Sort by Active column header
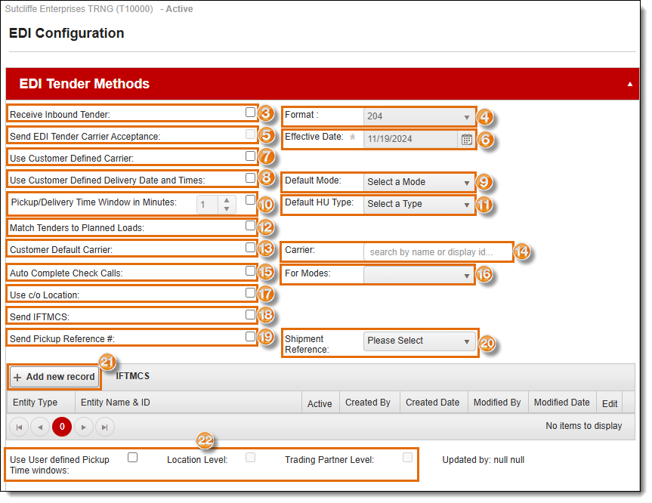The width and height of the screenshot is (652, 503). click(x=320, y=403)
